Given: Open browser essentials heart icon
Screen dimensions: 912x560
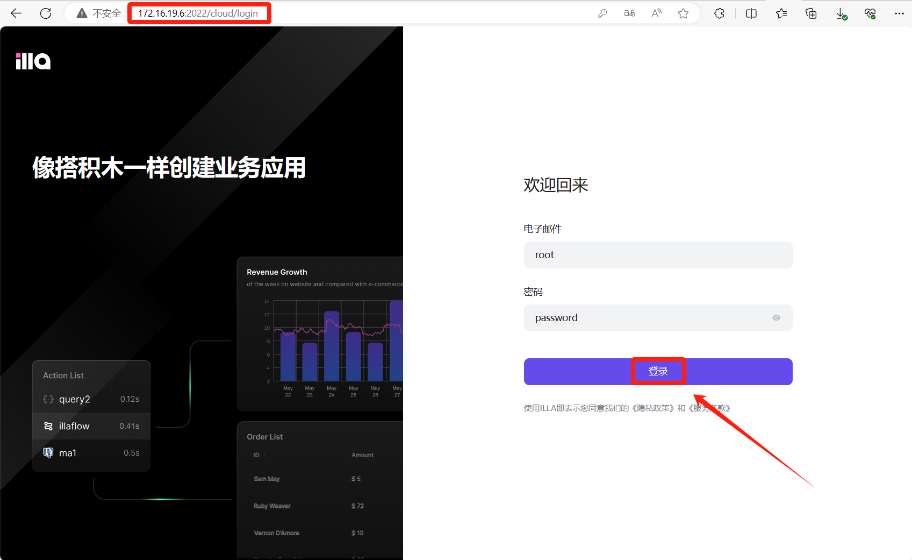Looking at the screenshot, I should (870, 13).
